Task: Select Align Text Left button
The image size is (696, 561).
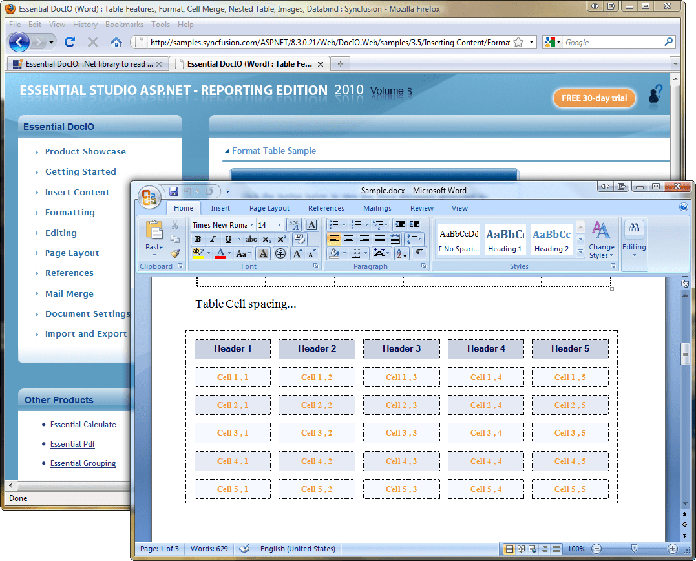Action: pos(334,239)
